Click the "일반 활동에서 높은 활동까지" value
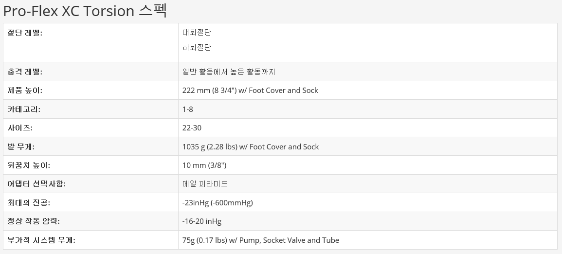 (229, 72)
